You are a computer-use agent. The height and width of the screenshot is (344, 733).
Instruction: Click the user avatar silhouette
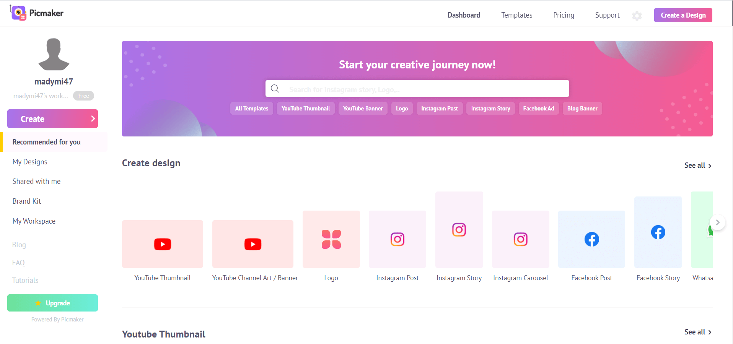54,54
